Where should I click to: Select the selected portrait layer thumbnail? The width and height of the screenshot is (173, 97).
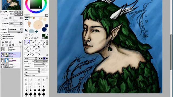click(x=6, y=54)
